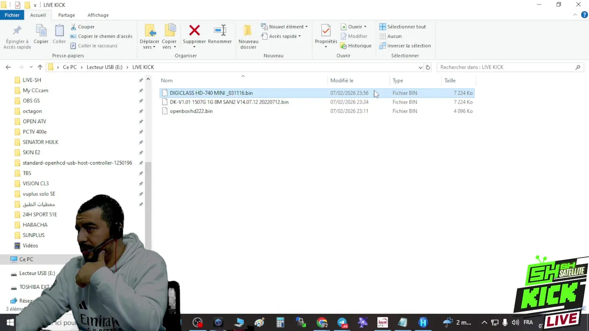Select DIGICLASS HD-740 MINI _031116.bin file
589x331 pixels.
tap(317, 93)
